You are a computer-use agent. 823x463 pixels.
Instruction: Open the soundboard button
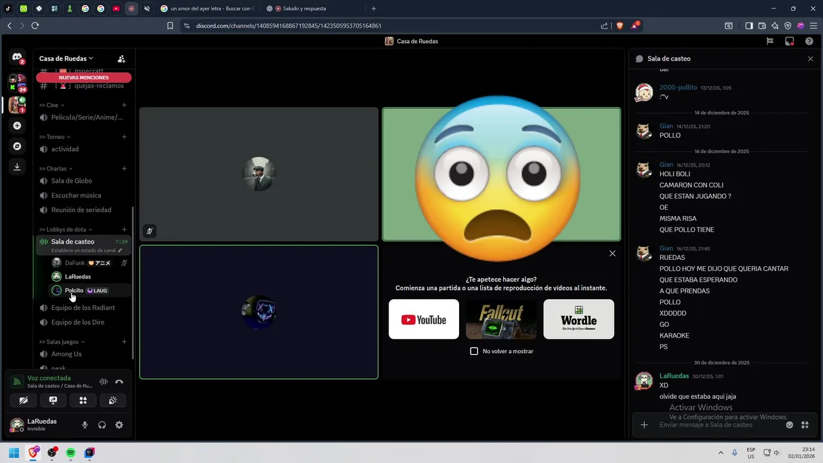click(113, 400)
